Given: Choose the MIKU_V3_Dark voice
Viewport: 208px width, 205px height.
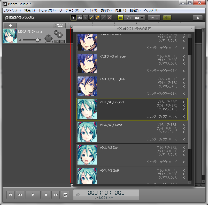Looking at the screenshot, I should point(132,155).
